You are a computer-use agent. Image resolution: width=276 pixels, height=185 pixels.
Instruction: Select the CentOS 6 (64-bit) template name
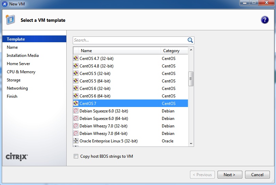pos(95,96)
